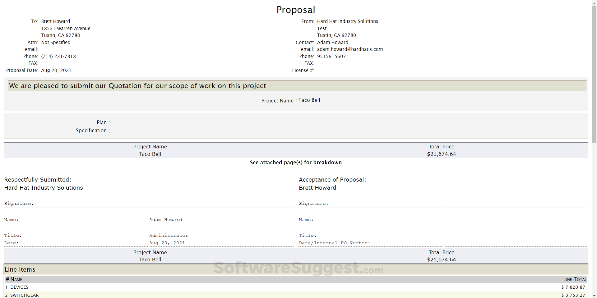Click the recipient phone number (714) 231-7818
This screenshot has height=298, width=597.
[58, 56]
